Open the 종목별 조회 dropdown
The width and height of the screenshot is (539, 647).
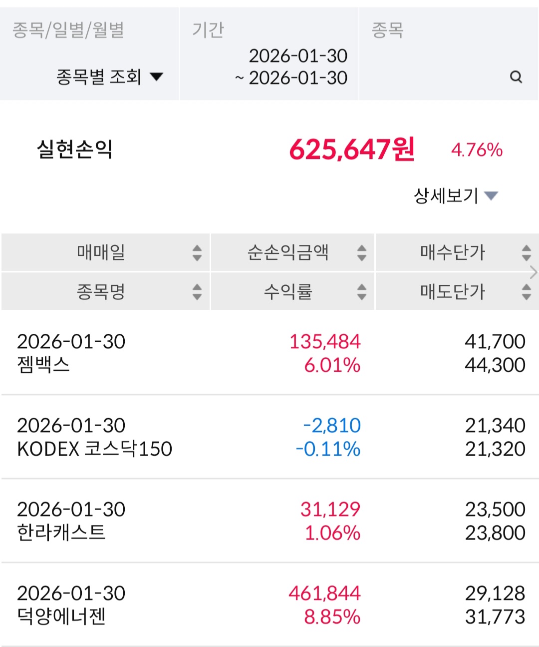point(110,77)
